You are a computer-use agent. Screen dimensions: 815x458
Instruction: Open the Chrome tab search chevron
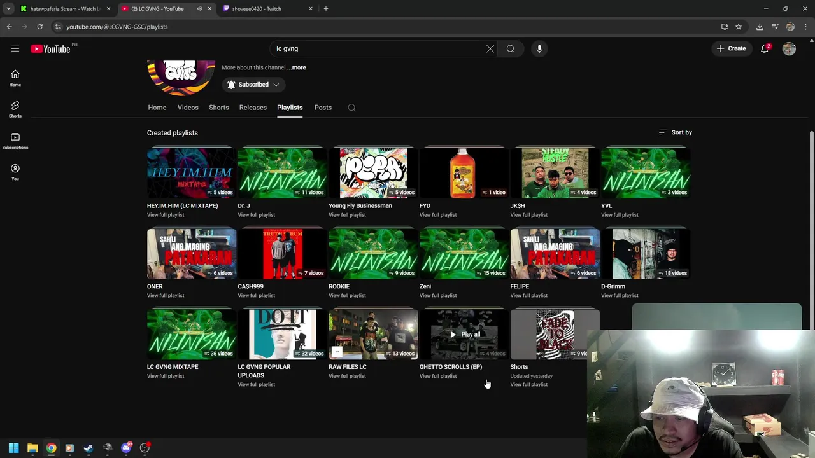[8, 8]
